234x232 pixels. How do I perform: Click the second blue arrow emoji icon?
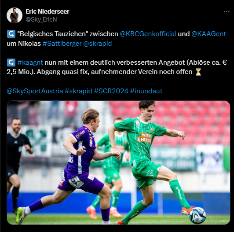[11, 63]
